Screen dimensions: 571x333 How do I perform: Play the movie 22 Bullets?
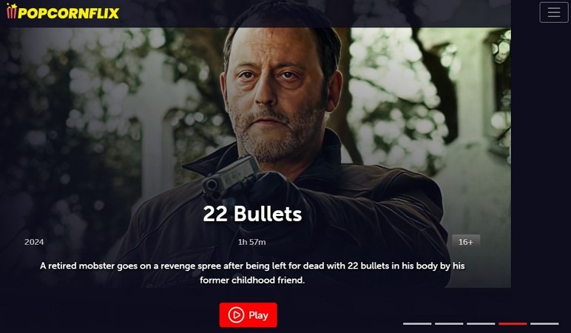tap(248, 314)
